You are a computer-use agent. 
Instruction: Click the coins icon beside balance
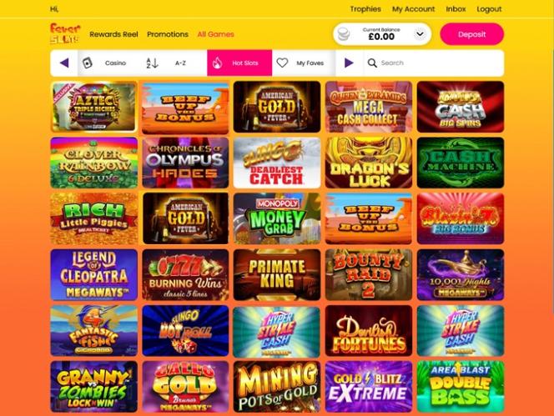[x=344, y=34]
